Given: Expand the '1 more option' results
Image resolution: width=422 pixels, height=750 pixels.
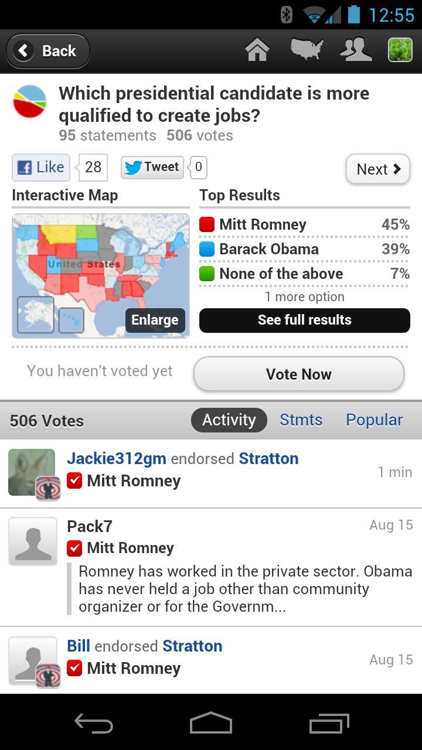Looking at the screenshot, I should 304,296.
